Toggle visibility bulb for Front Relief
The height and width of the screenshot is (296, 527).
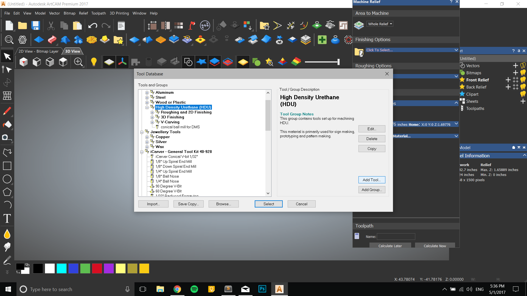[523, 80]
